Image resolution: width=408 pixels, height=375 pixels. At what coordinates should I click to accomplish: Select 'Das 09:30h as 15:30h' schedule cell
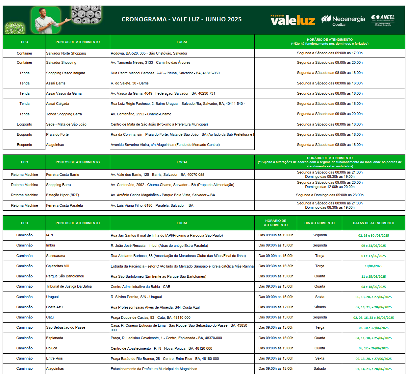(276, 266)
